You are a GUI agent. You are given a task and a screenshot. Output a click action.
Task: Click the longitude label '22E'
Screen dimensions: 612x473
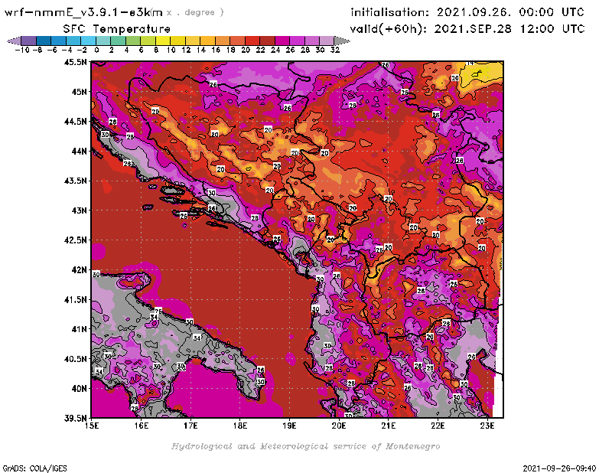[x=438, y=426]
